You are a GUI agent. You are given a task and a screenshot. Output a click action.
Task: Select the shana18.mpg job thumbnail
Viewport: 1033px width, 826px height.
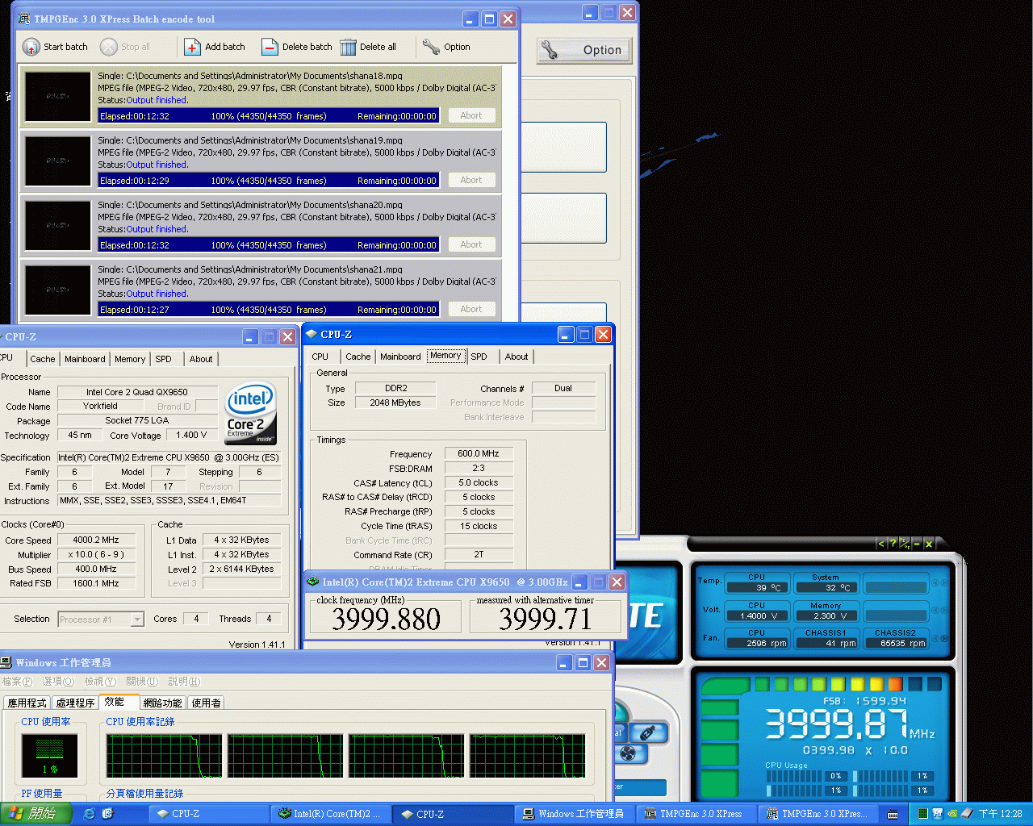pos(57,96)
